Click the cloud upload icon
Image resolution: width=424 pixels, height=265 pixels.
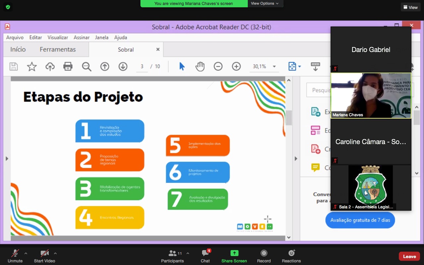click(x=50, y=67)
